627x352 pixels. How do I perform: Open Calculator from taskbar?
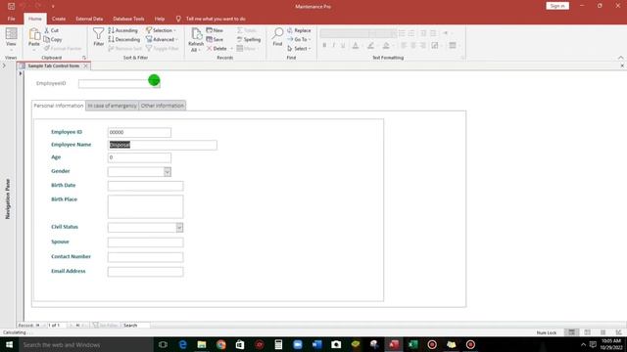coord(278,344)
